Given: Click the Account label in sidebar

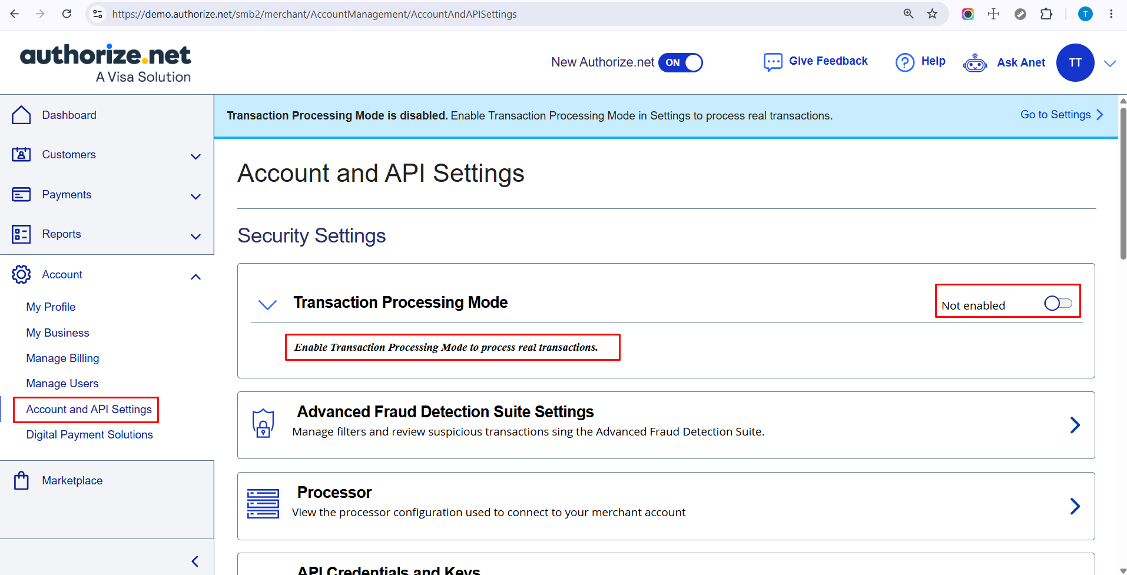Looking at the screenshot, I should [x=62, y=274].
